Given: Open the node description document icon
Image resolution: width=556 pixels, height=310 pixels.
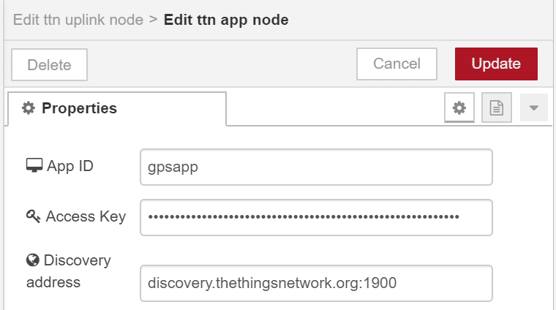Looking at the screenshot, I should pyautogui.click(x=497, y=107).
